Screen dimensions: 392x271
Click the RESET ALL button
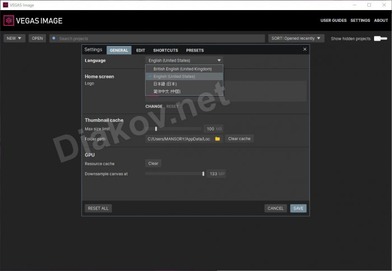click(98, 208)
